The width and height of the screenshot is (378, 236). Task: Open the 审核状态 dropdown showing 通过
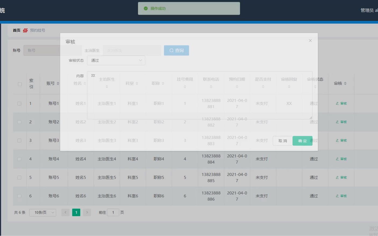[116, 60]
